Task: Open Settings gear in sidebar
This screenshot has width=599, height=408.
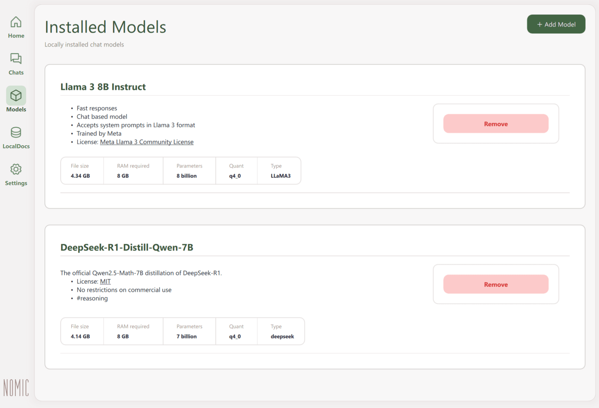Action: coord(16,169)
